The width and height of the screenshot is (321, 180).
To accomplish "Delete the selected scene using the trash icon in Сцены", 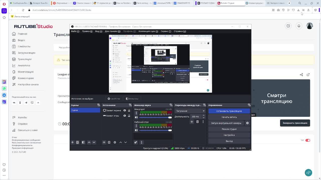I will coord(77,142).
